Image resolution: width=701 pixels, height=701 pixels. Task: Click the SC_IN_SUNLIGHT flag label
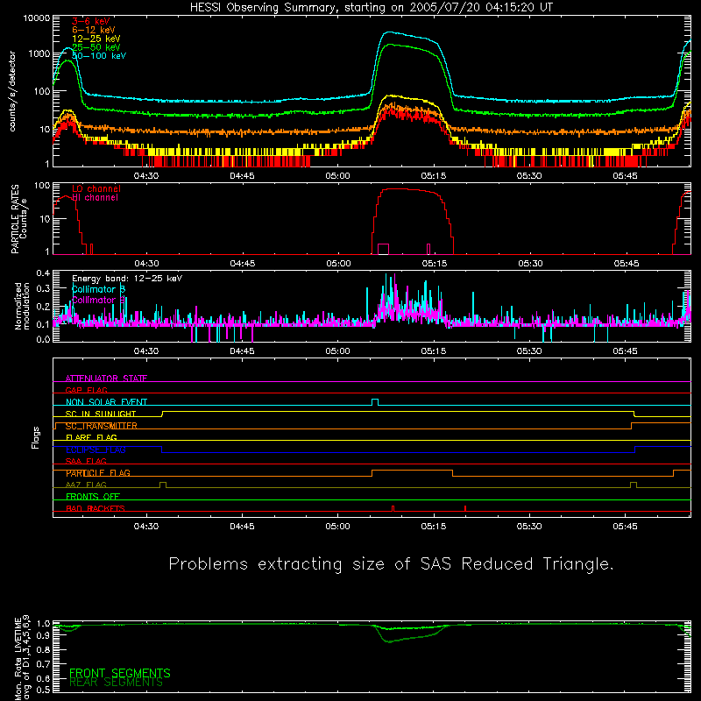coord(101,414)
